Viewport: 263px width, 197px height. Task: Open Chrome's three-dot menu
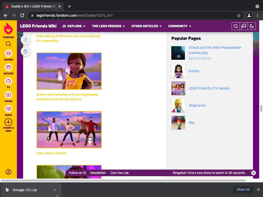coord(257,15)
